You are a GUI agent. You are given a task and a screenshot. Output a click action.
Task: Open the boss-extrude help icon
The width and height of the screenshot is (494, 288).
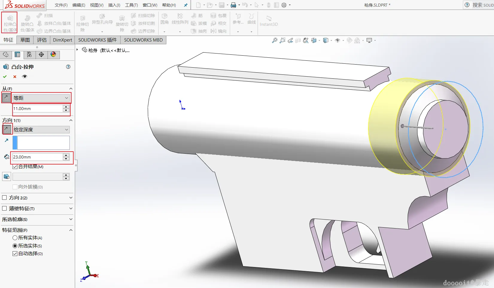click(x=68, y=67)
